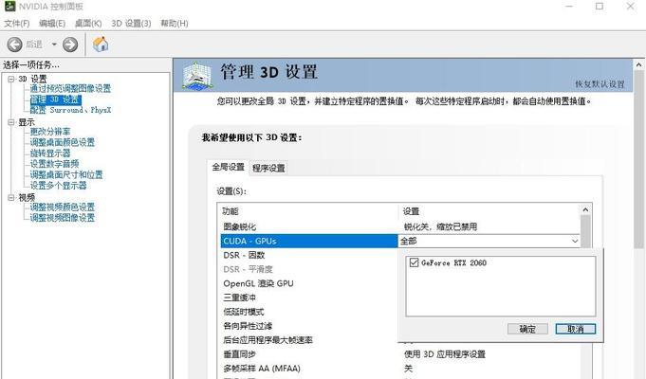Click main panel scroll-up arrow
This screenshot has height=379, width=646.
639,64
